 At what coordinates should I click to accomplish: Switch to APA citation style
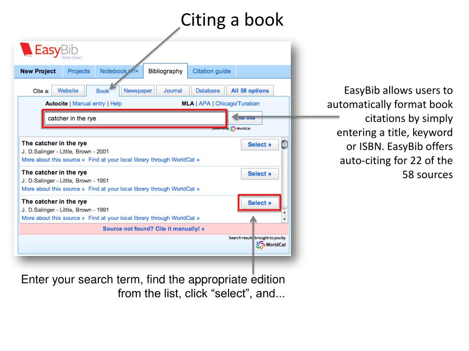pos(205,104)
